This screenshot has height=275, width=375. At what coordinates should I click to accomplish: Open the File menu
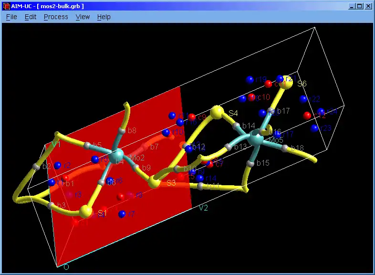tap(11, 17)
